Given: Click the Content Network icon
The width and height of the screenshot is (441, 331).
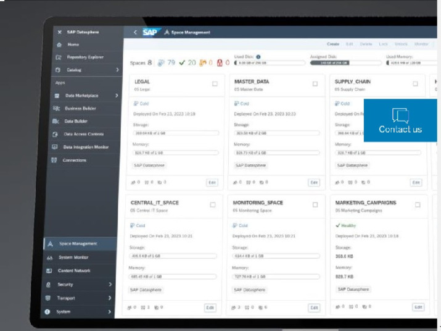Looking at the screenshot, I should point(49,270).
